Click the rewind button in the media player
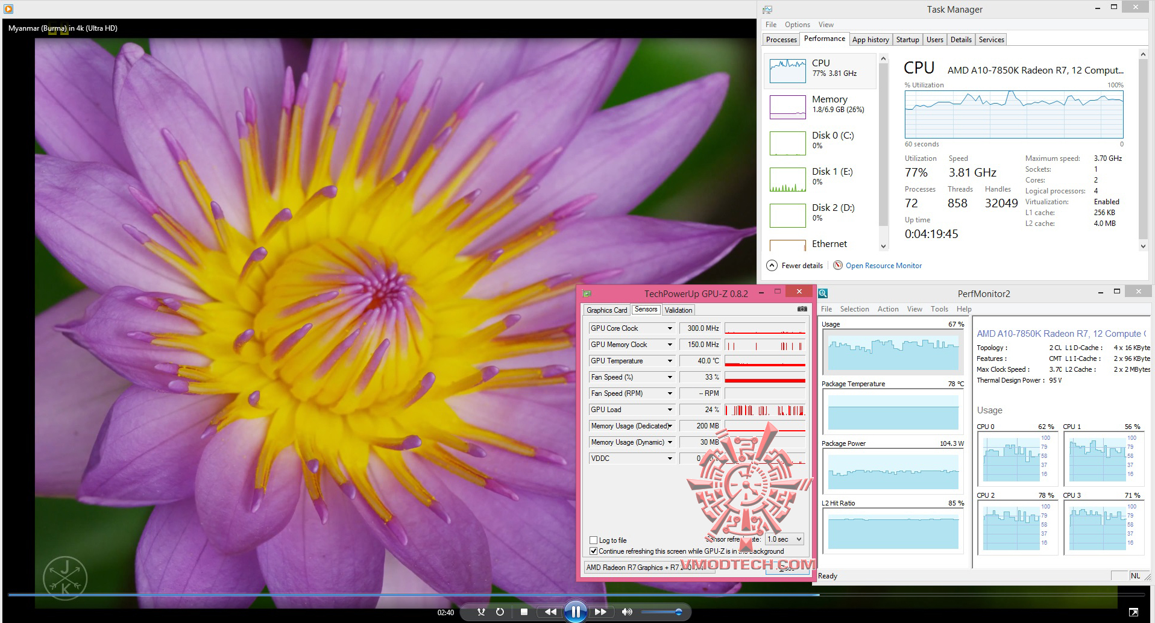The image size is (1155, 623). click(550, 612)
